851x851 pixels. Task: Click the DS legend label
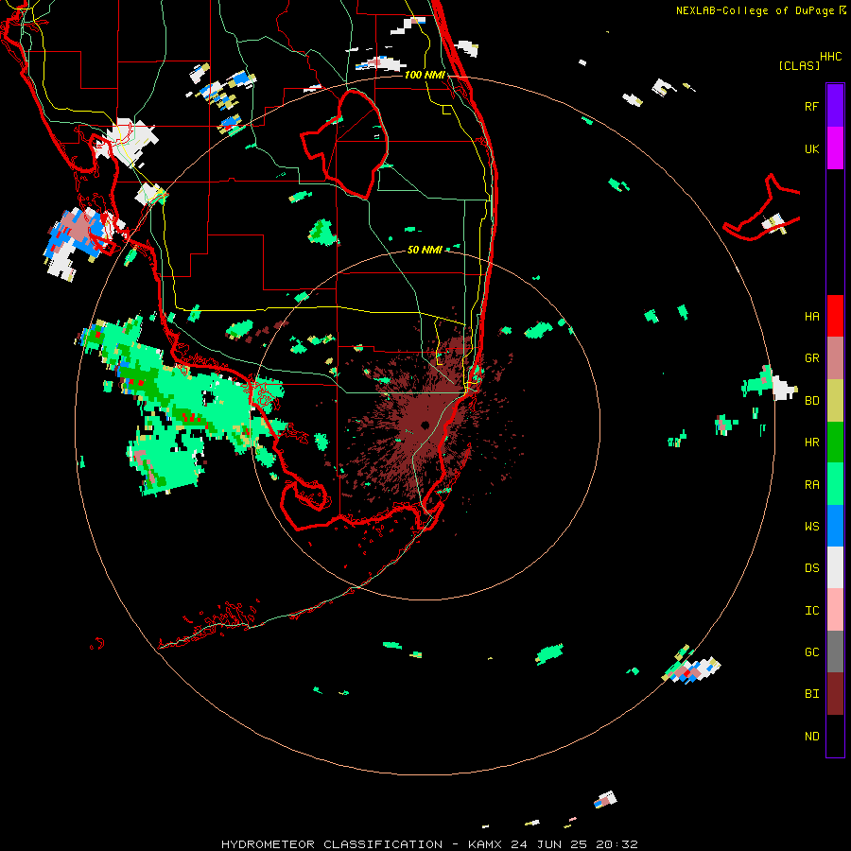(x=811, y=568)
